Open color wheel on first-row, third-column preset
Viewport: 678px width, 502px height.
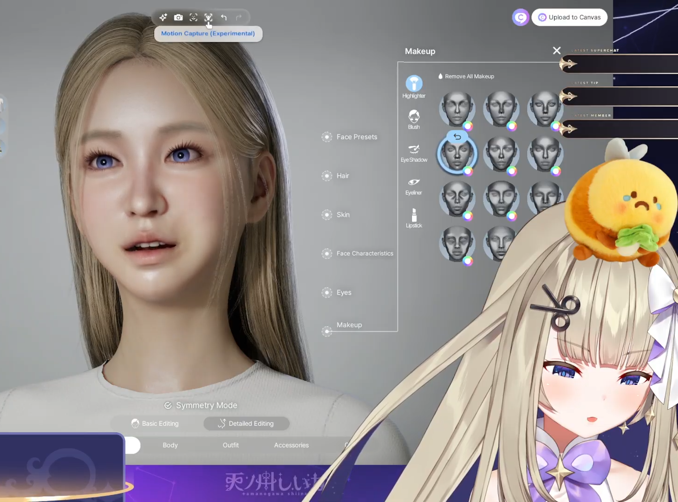point(556,126)
